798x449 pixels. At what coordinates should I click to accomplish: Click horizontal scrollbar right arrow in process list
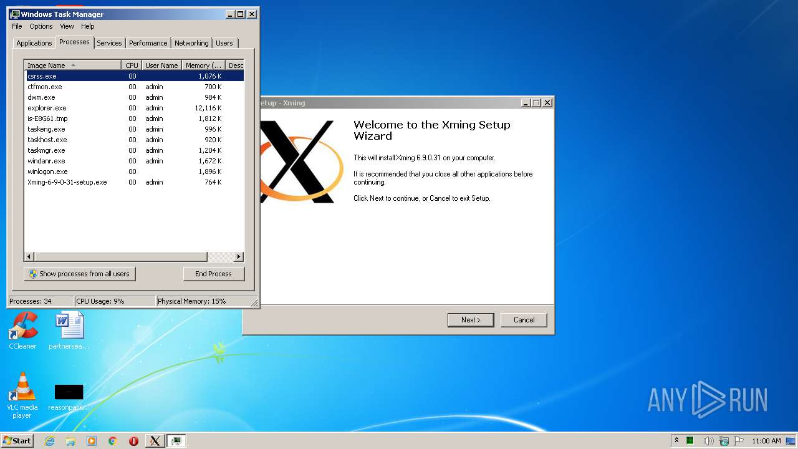(239, 256)
